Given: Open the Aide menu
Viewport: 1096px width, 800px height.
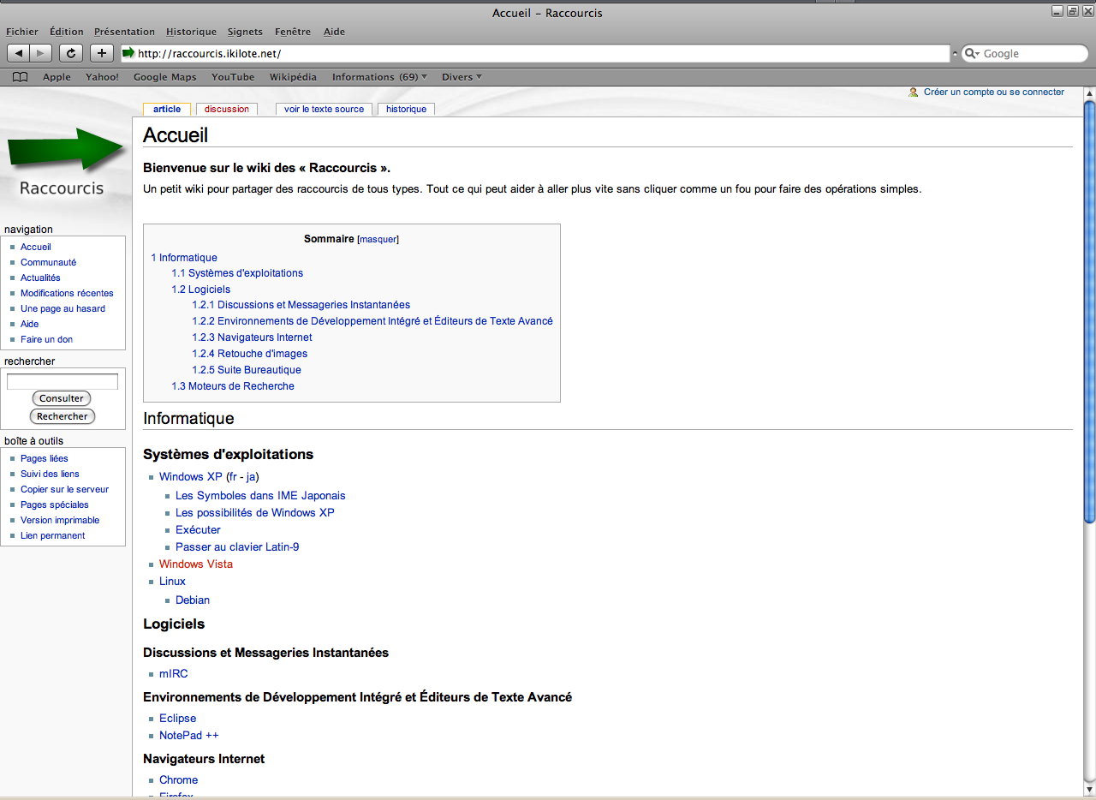Looking at the screenshot, I should 334,32.
